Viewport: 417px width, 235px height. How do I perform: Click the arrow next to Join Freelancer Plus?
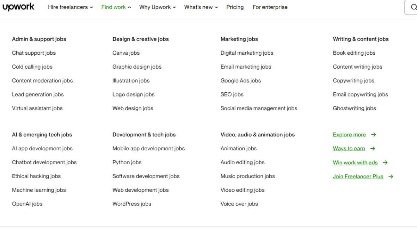click(391, 177)
